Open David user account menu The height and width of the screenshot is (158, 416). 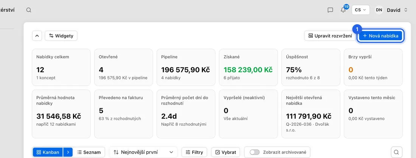pos(397,10)
